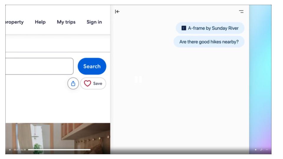Viewport: 283px width, 159px height.
Task: Pause the video using bottom-left control
Action: 10,150
